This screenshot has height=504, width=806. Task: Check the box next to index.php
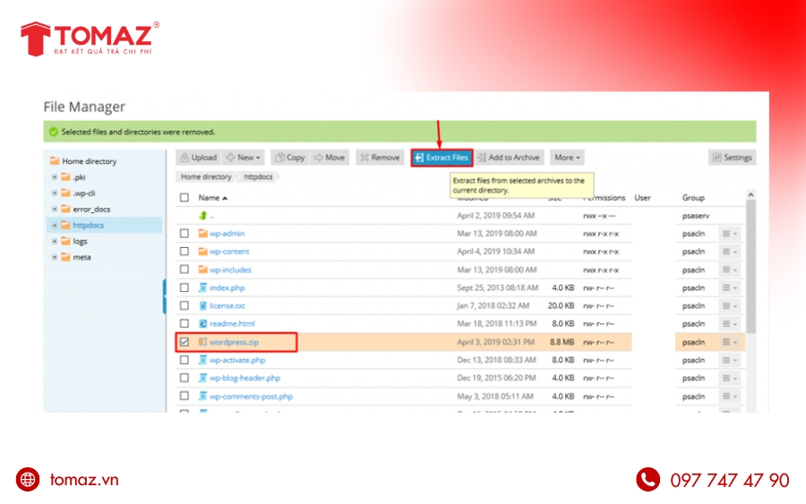click(x=184, y=287)
